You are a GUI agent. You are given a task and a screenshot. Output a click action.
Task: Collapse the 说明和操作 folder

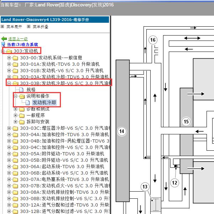pyautogui.click(x=15, y=96)
